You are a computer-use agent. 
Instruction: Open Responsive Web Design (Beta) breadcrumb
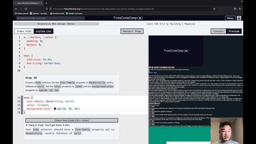click(56, 24)
